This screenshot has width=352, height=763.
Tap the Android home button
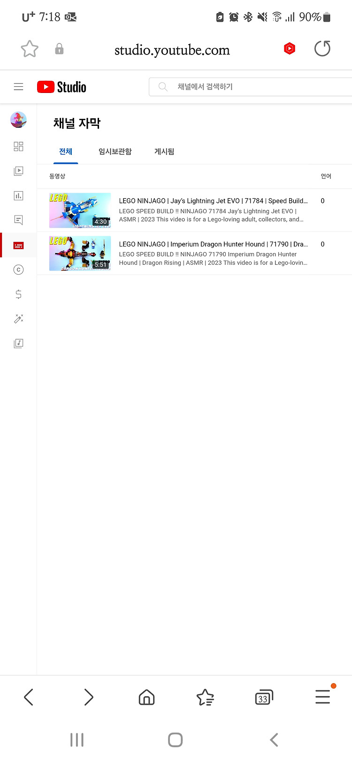click(x=176, y=740)
